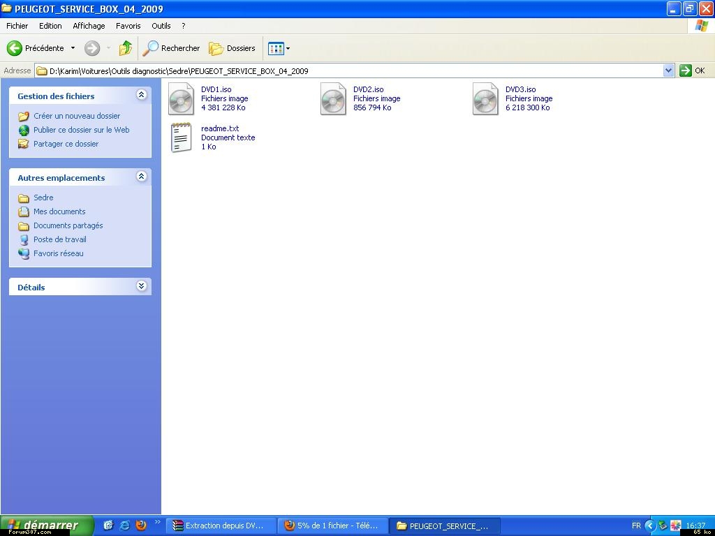Launch Firefox from quick launch
Image resolution: width=715 pixels, height=536 pixels.
(141, 526)
